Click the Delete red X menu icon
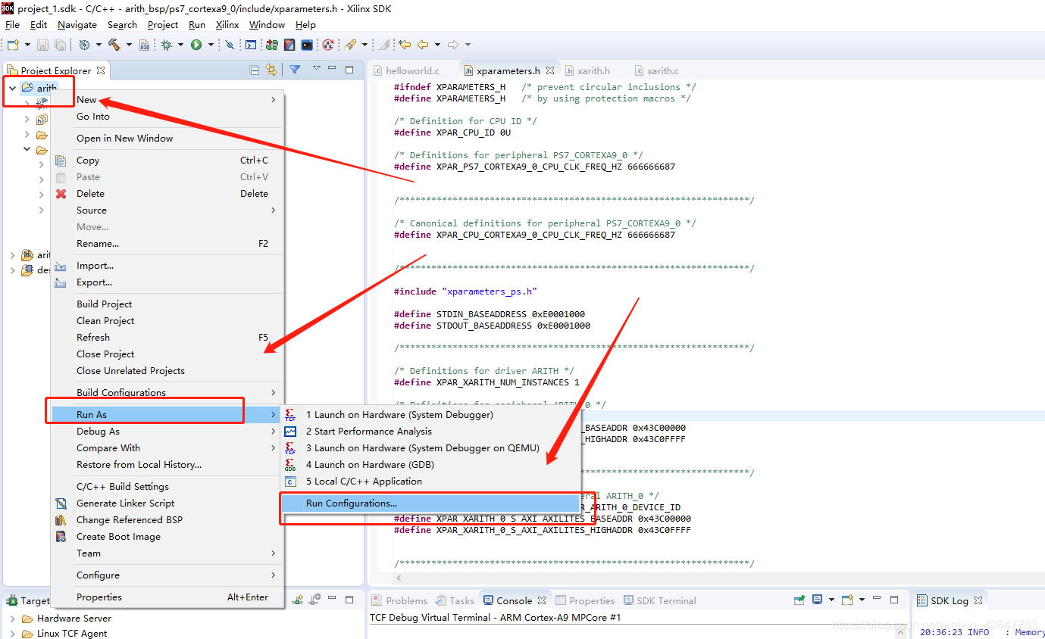Screen dimensions: 1045x639 tap(61, 194)
